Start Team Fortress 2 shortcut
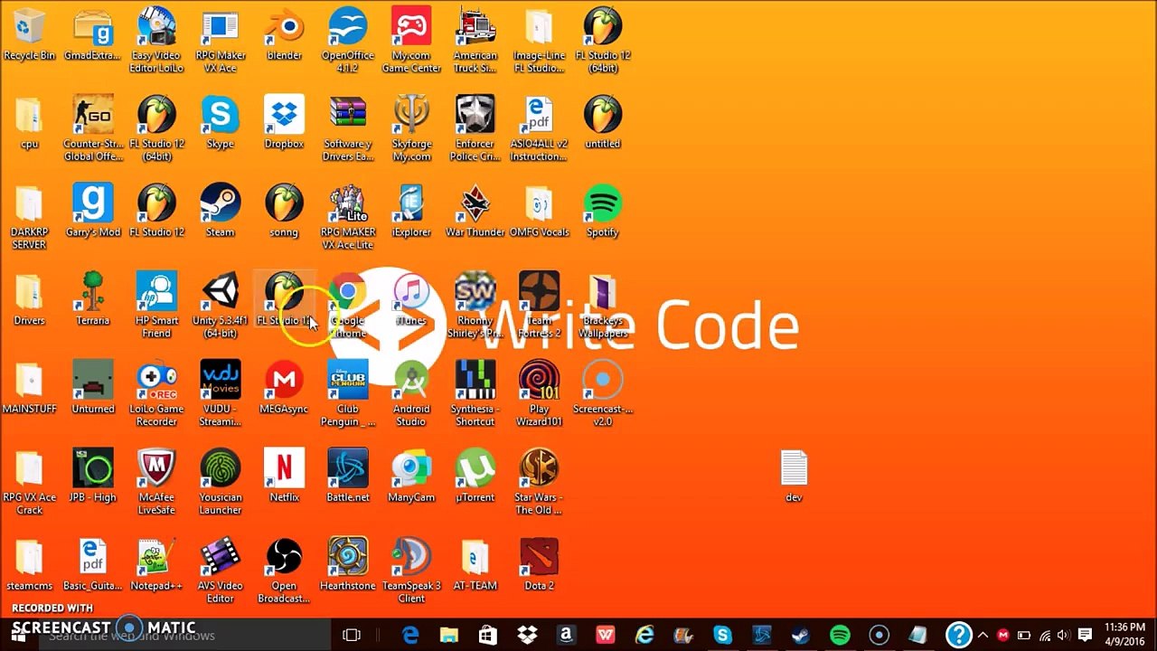 (539, 306)
